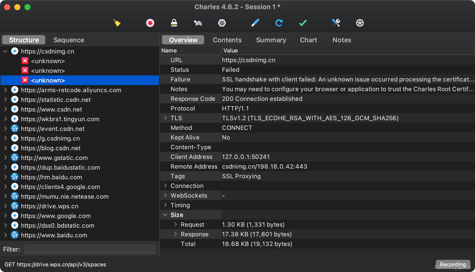Select Client Address value 127.0.0.1:50241
This screenshot has width=475, height=272.
[246, 157]
